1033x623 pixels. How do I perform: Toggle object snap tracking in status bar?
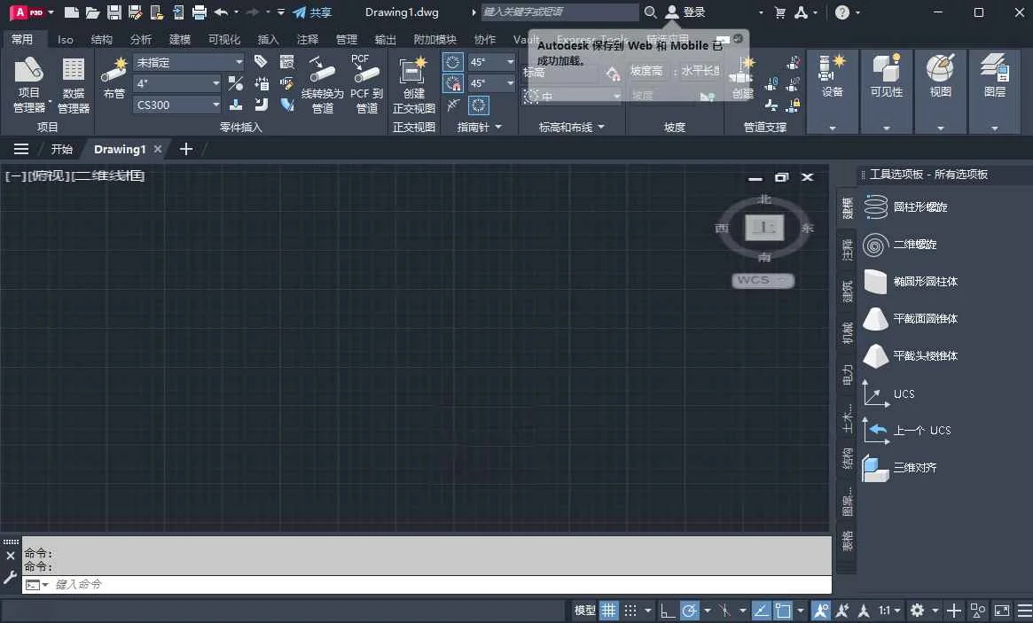pos(760,611)
